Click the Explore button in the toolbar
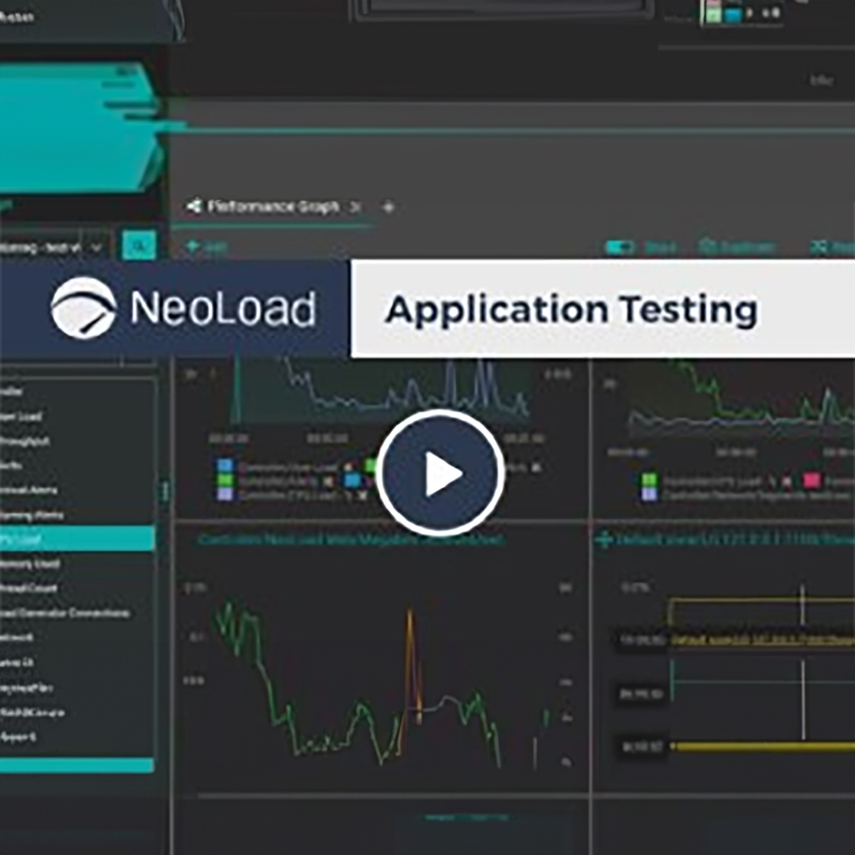 [x=737, y=247]
